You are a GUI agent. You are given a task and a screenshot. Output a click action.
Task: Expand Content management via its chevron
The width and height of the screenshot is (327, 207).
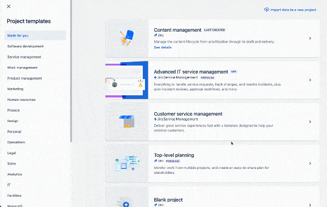[x=310, y=38]
